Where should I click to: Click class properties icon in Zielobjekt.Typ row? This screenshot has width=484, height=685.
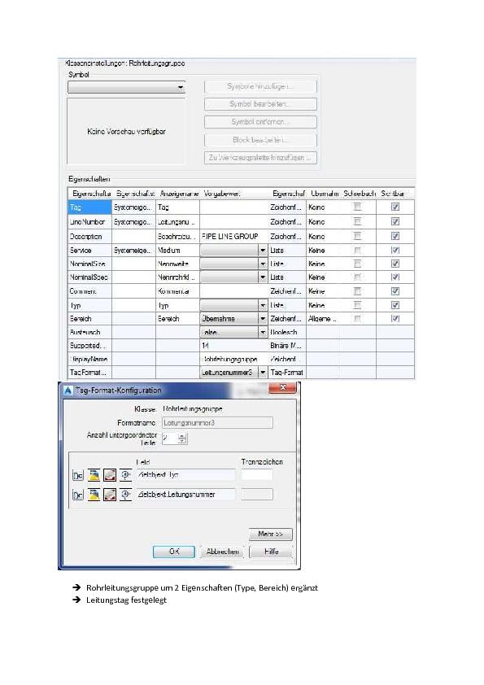(78, 475)
